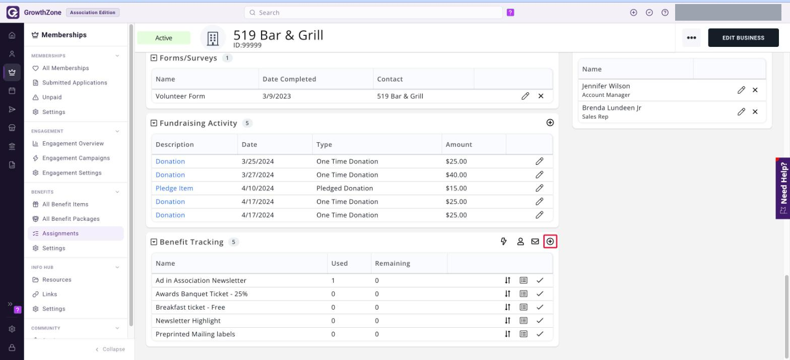Open the list icon for Ad in Association Newsletter

pos(523,280)
